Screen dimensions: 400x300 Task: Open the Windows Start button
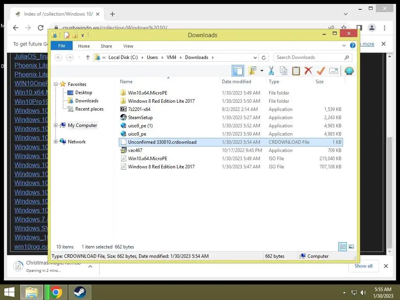click(9, 292)
